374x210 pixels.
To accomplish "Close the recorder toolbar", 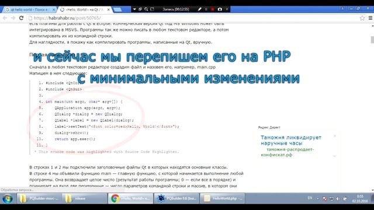I will click(227, 9).
